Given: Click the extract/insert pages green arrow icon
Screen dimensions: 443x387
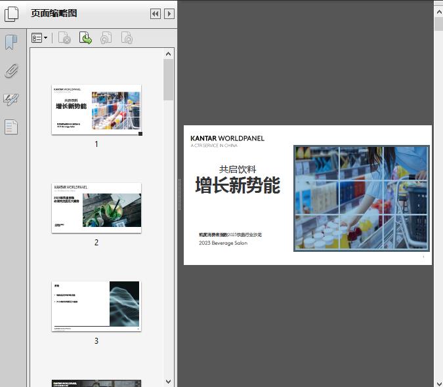Looking at the screenshot, I should click(x=85, y=38).
